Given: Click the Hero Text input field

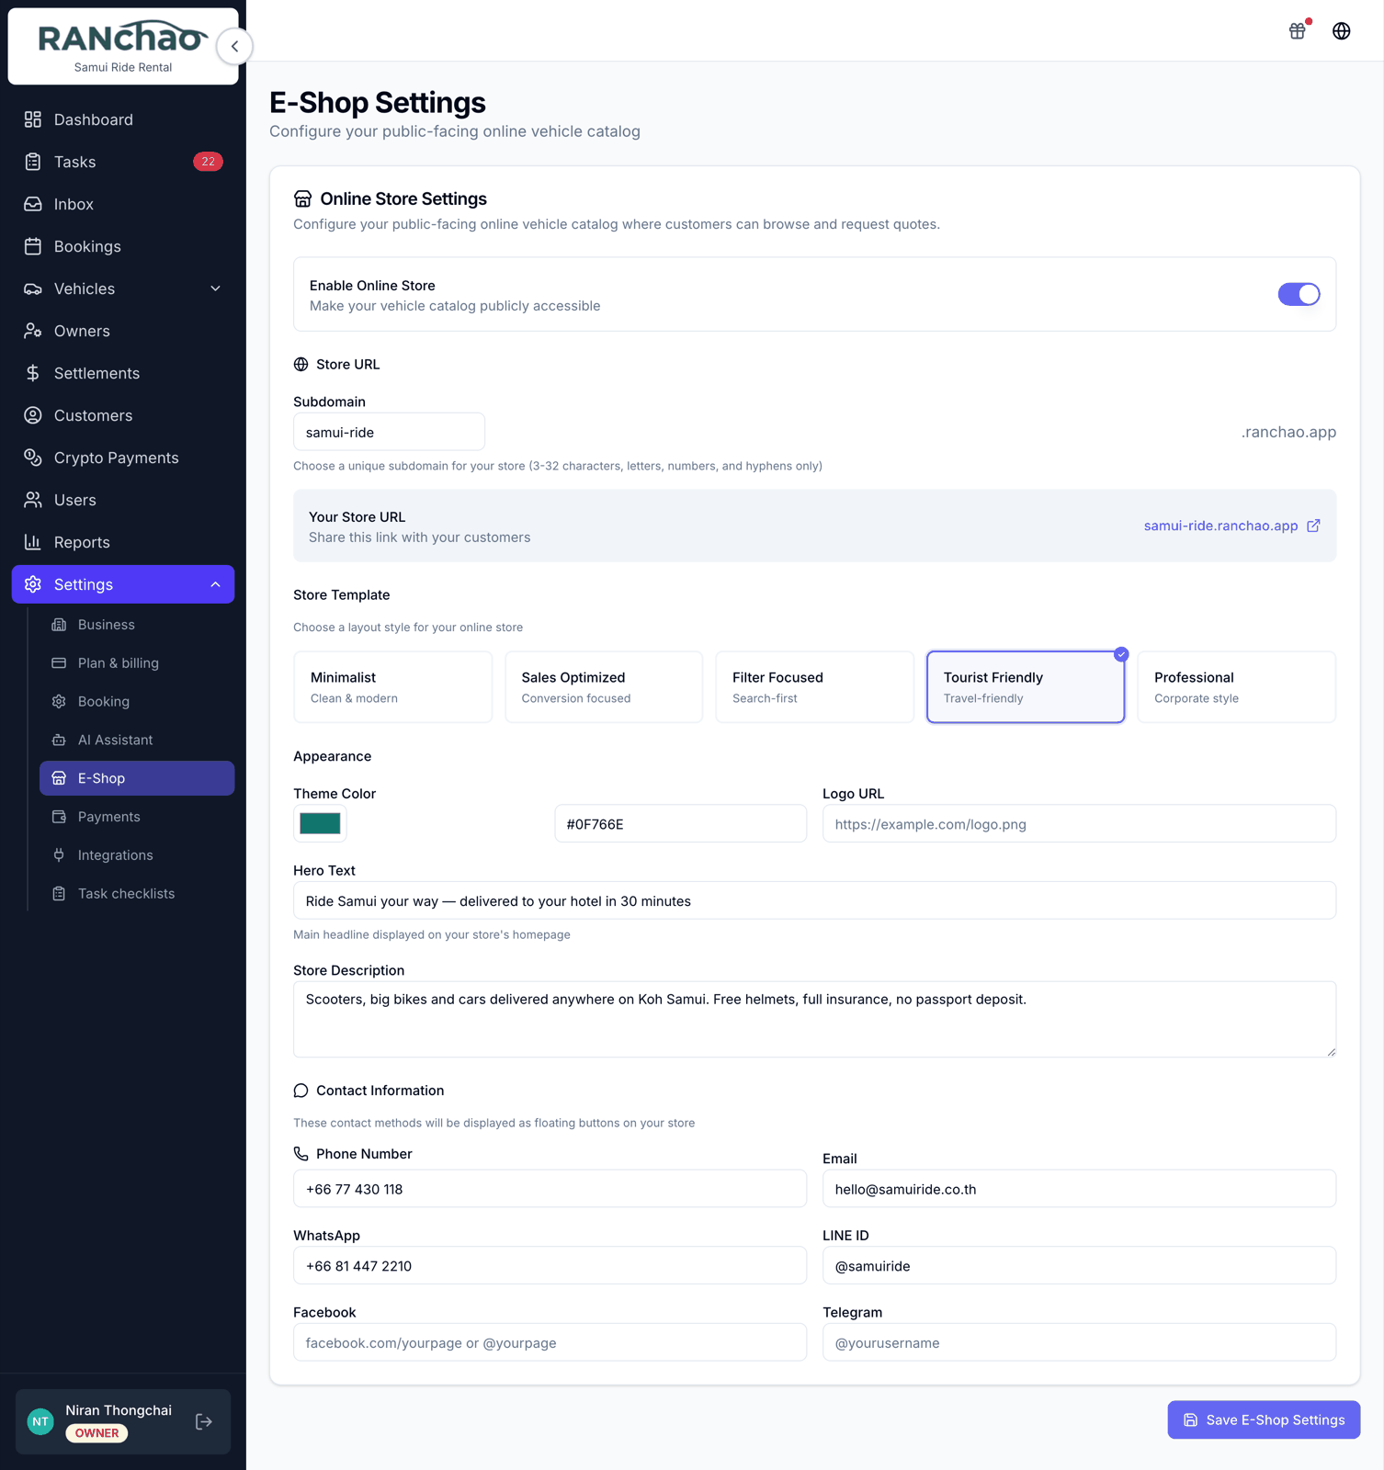Looking at the screenshot, I should (814, 900).
